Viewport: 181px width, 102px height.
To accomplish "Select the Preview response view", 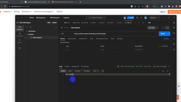I will [x=77, y=71].
